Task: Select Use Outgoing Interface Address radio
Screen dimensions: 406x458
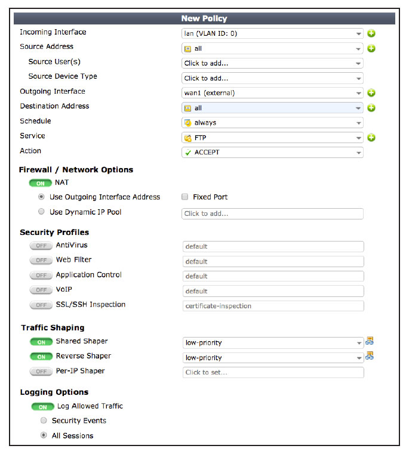Action: tap(41, 197)
